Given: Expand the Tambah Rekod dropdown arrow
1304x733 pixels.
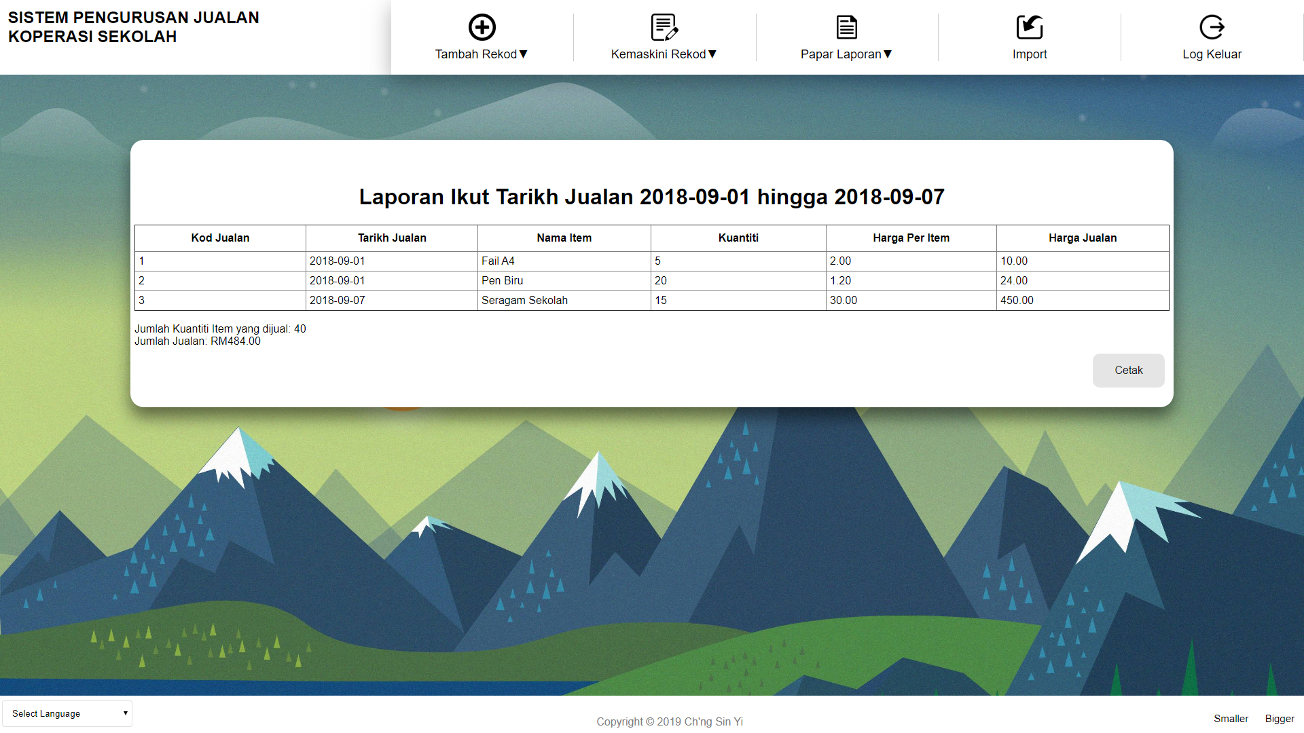Looking at the screenshot, I should click(524, 54).
